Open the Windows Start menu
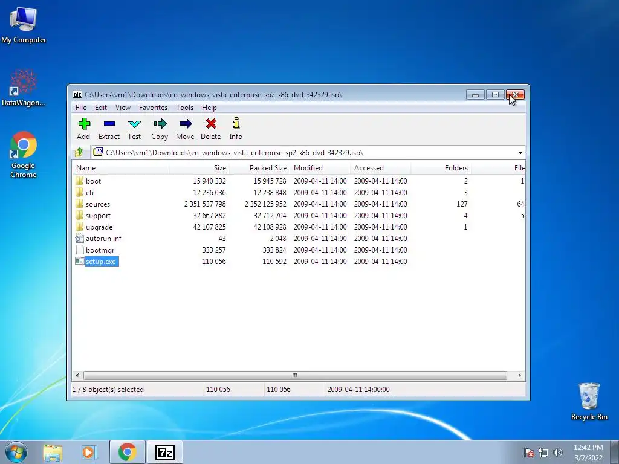This screenshot has height=464, width=619. [x=16, y=452]
